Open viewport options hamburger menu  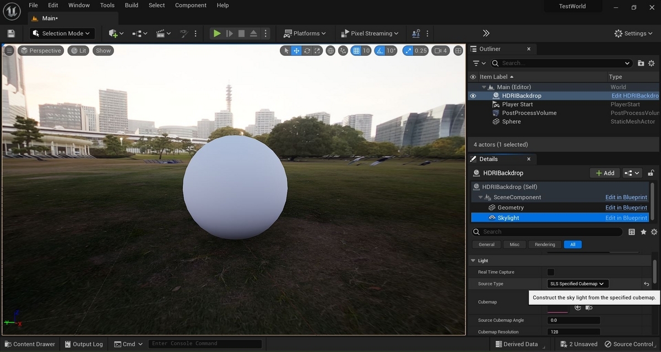tap(9, 51)
